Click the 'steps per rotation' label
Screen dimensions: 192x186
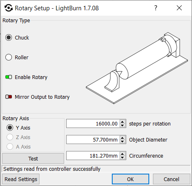click(150, 123)
